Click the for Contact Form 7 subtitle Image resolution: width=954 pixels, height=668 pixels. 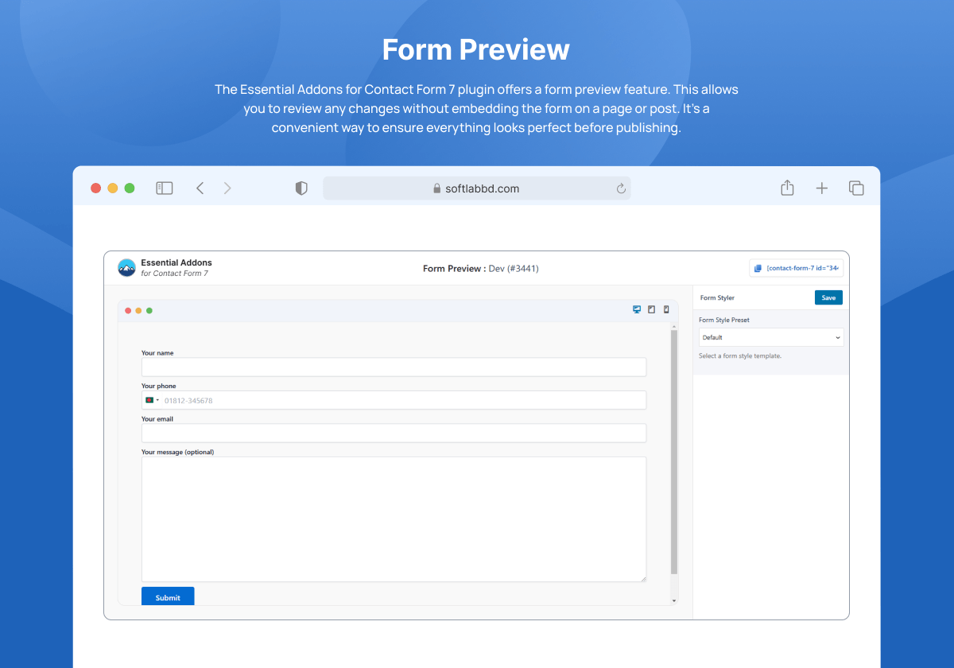(x=174, y=274)
